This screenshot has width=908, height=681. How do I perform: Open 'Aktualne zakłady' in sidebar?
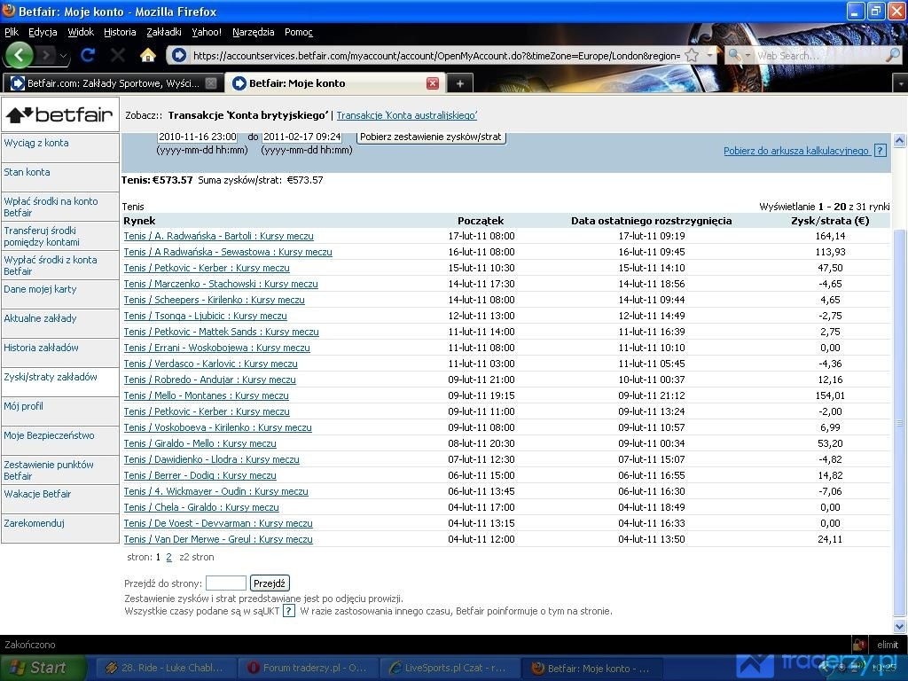click(40, 318)
